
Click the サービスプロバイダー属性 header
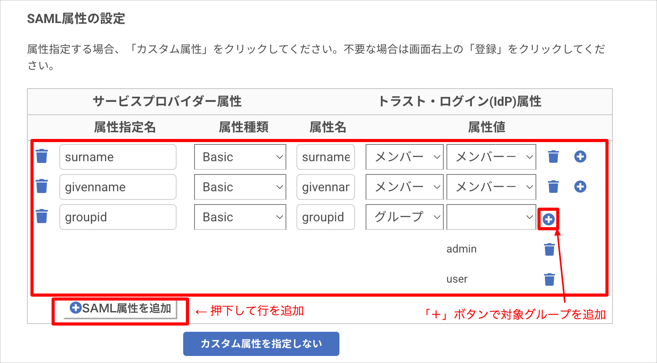point(167,101)
